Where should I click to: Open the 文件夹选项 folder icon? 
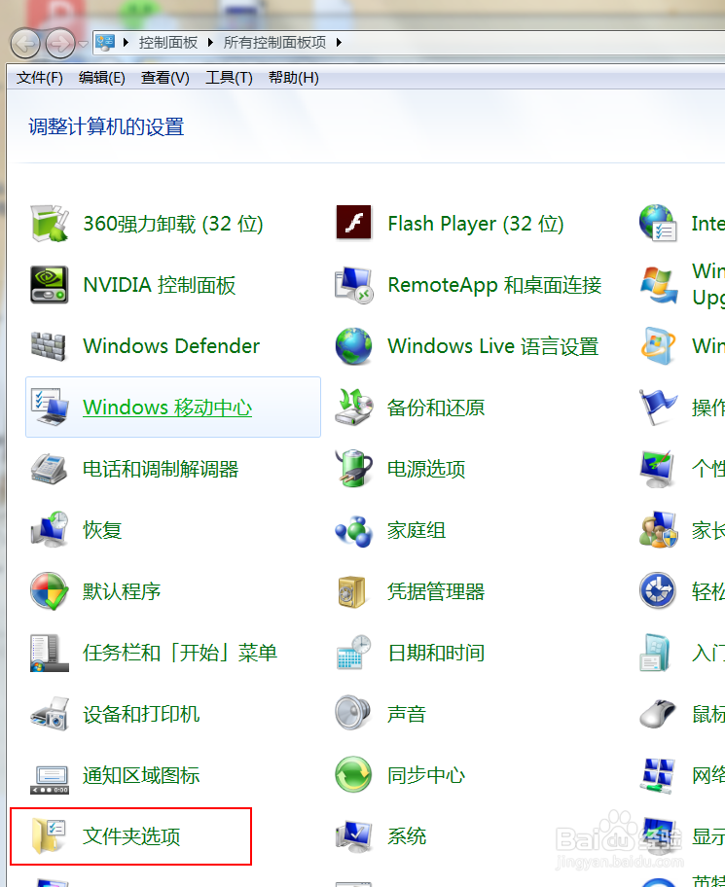[x=50, y=835]
